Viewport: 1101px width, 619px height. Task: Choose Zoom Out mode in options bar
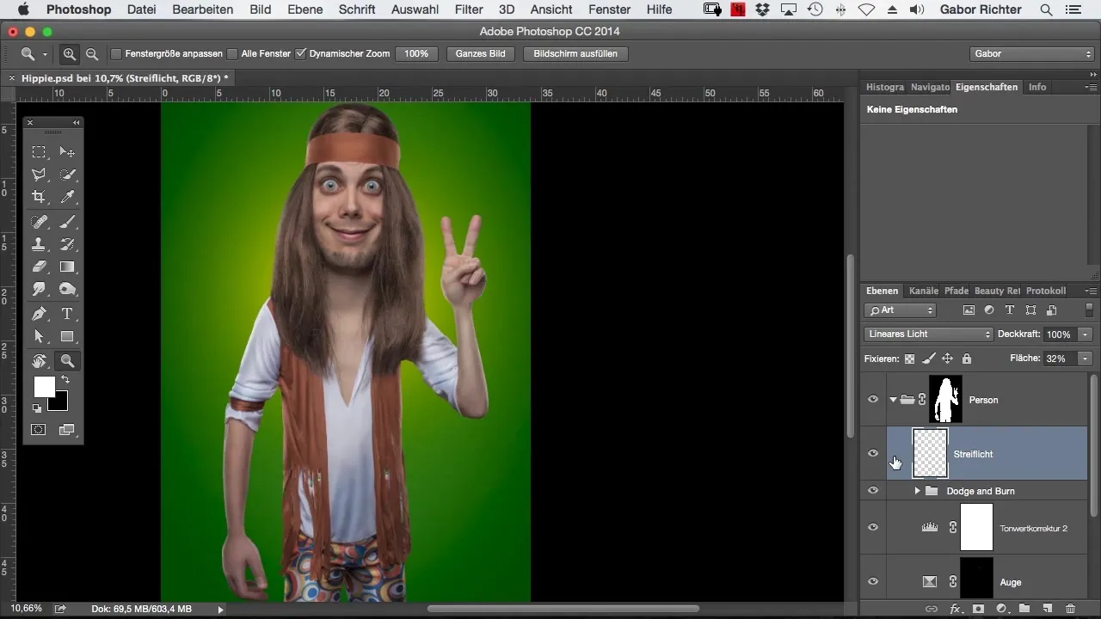click(91, 53)
